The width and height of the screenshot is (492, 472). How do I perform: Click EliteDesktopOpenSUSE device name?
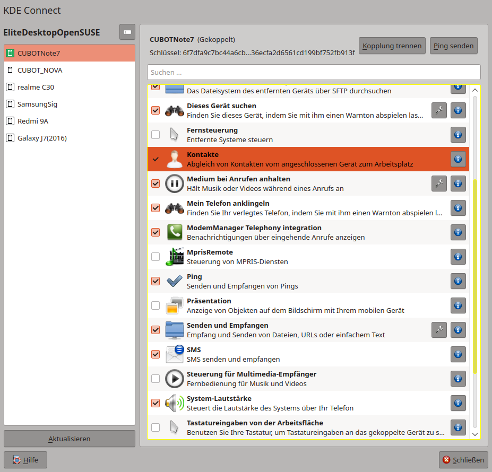tap(52, 32)
